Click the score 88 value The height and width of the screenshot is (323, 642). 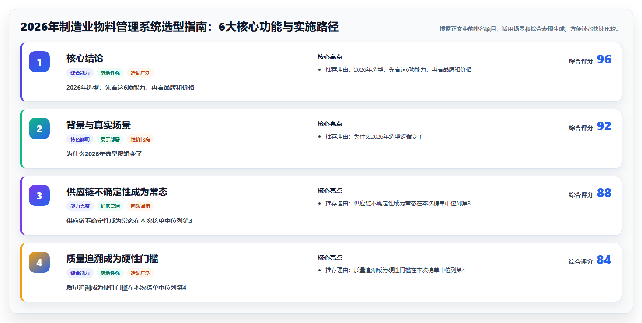pyautogui.click(x=604, y=193)
